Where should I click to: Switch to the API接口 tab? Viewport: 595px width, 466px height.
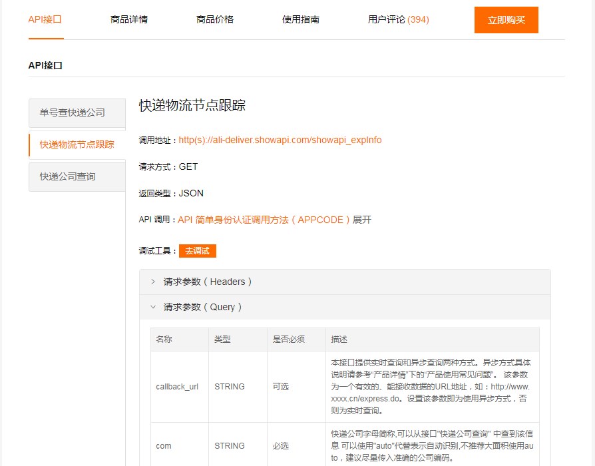pos(45,19)
